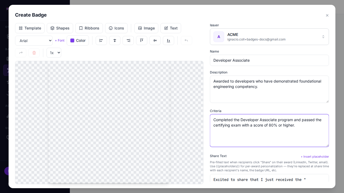Open the Template picker
The image size is (344, 193).
(x=30, y=28)
